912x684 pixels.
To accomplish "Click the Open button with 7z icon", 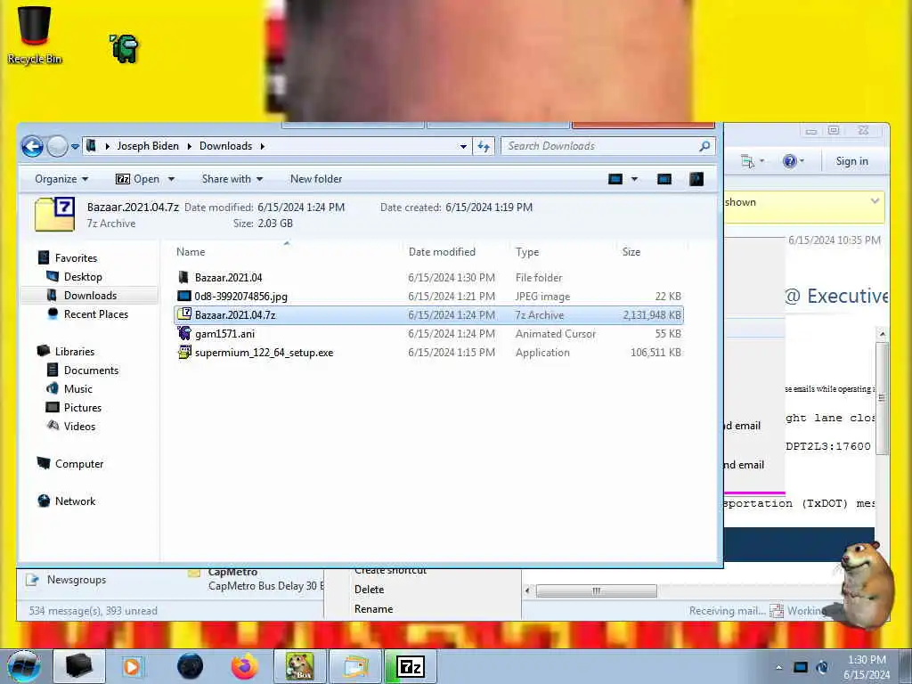I will tap(137, 179).
